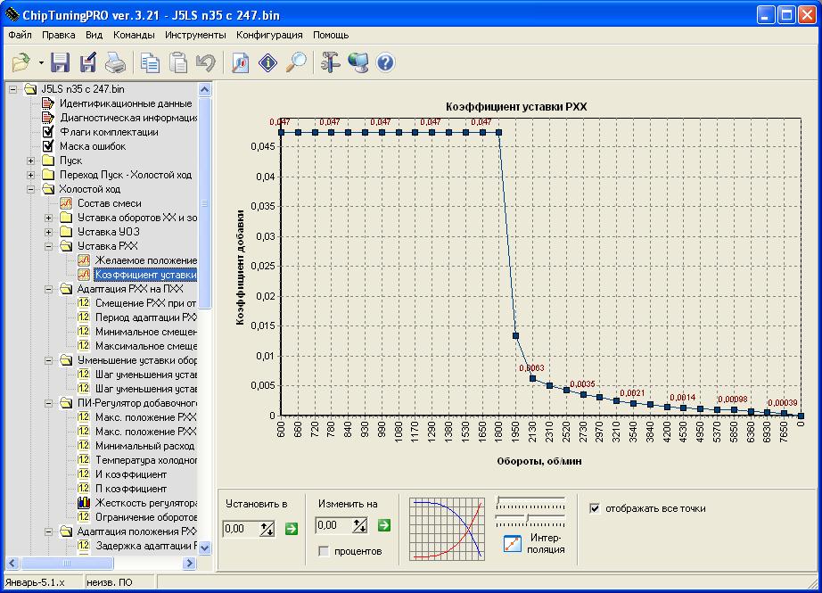
Task: Click the Изменить на input field
Action: point(333,525)
